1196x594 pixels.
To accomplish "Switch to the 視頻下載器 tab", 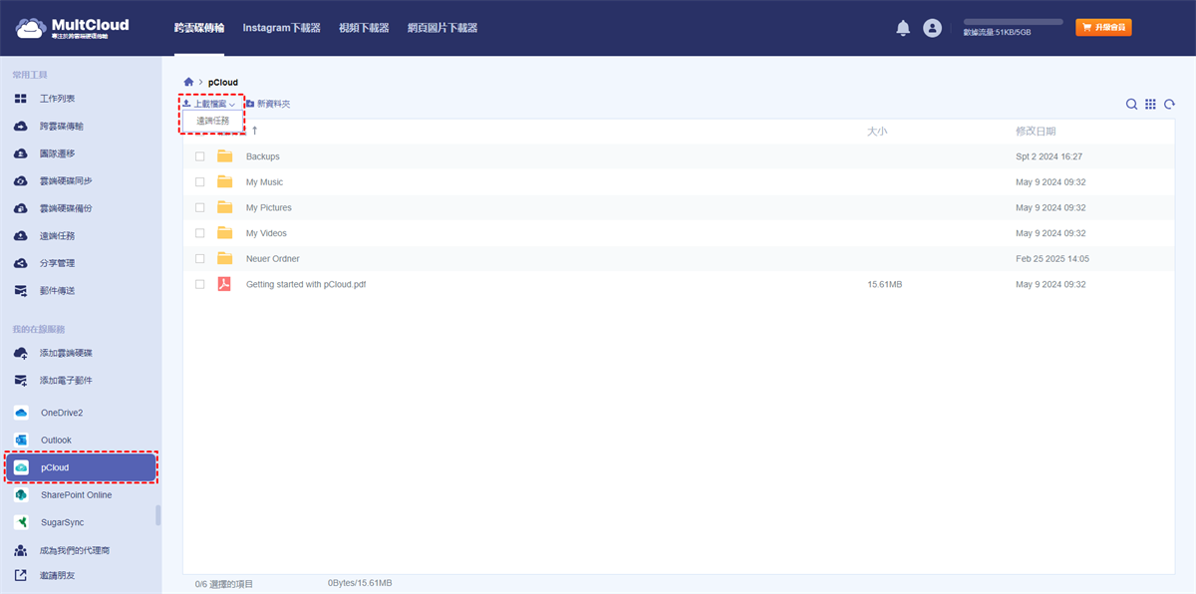I will (364, 28).
